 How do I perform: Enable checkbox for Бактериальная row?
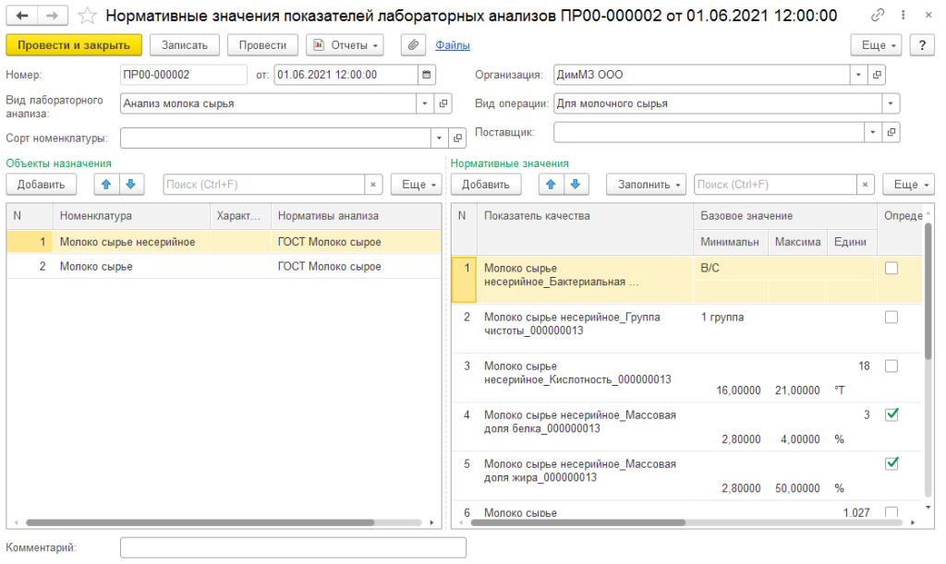point(891,268)
